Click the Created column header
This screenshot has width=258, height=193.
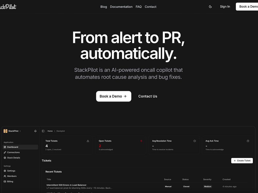tap(227, 179)
